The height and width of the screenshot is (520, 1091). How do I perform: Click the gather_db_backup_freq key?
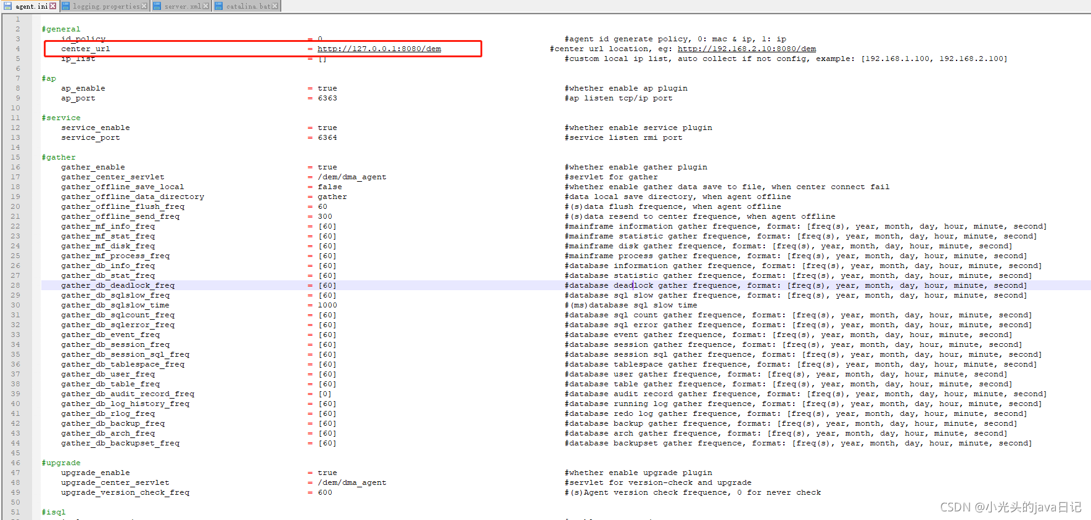point(113,423)
